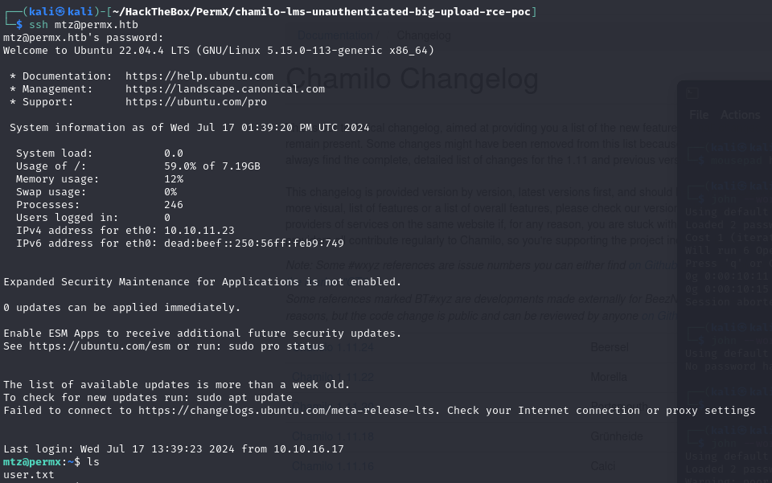Click the Grünheide release name
772x483 pixels.
617,436
